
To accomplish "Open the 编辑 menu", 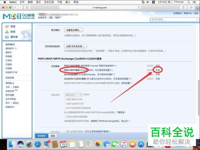I will 30,2.
